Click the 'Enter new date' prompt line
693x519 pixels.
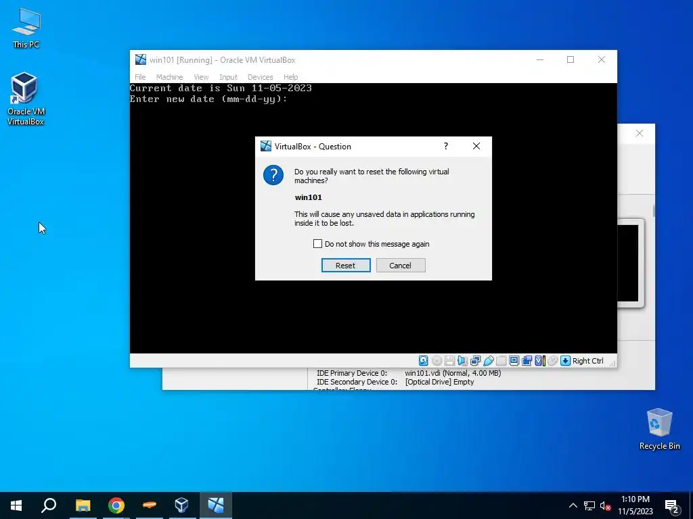208,99
